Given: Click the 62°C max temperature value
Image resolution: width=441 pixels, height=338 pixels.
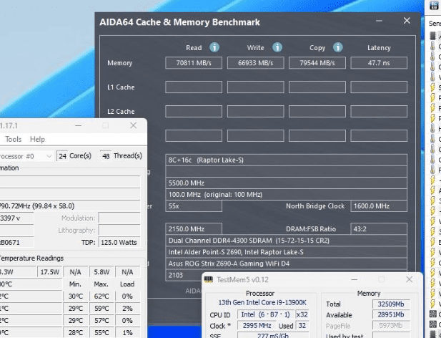Looking at the screenshot, I should click(101, 296).
